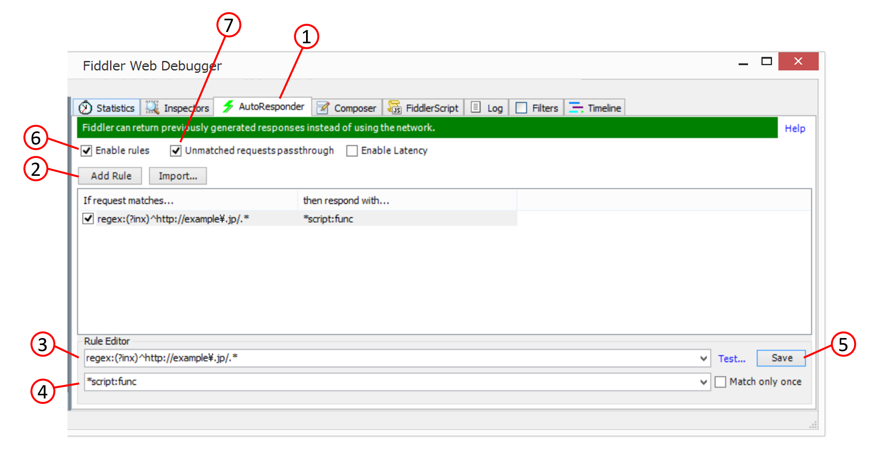The height and width of the screenshot is (455, 871).
Task: Click the AutoResponder lightning bolt icon
Action: (x=228, y=106)
